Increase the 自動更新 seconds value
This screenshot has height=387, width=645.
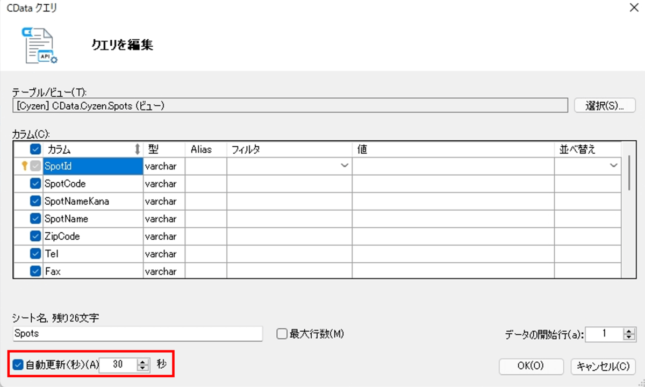tap(142, 362)
